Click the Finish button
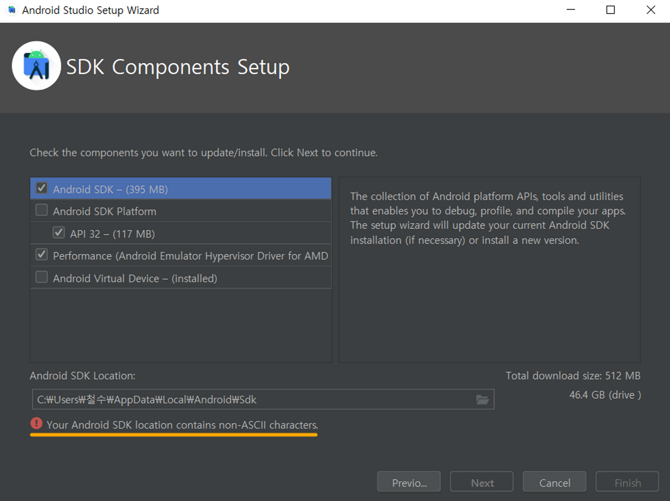 pos(627,482)
